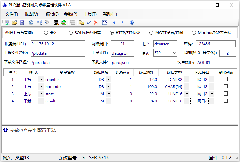This screenshot has width=240, height=162.
Task: Open the 工具(T) menu
Action: (90, 14)
